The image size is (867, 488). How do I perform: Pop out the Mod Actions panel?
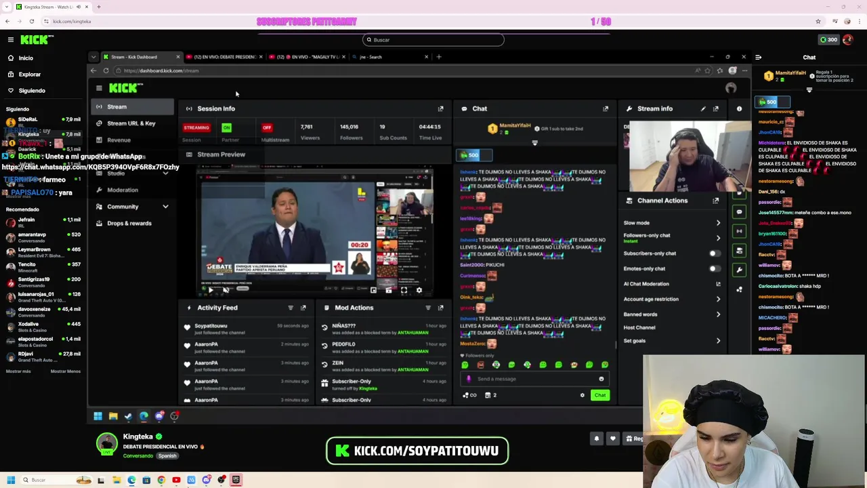440,308
